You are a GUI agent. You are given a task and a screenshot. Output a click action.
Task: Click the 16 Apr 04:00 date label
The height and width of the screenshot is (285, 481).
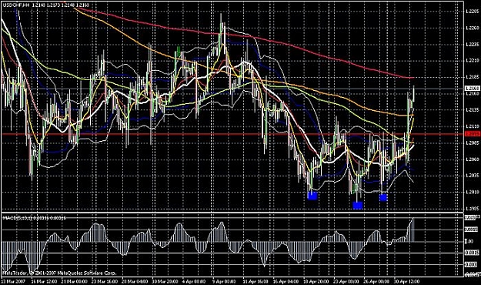(286, 281)
